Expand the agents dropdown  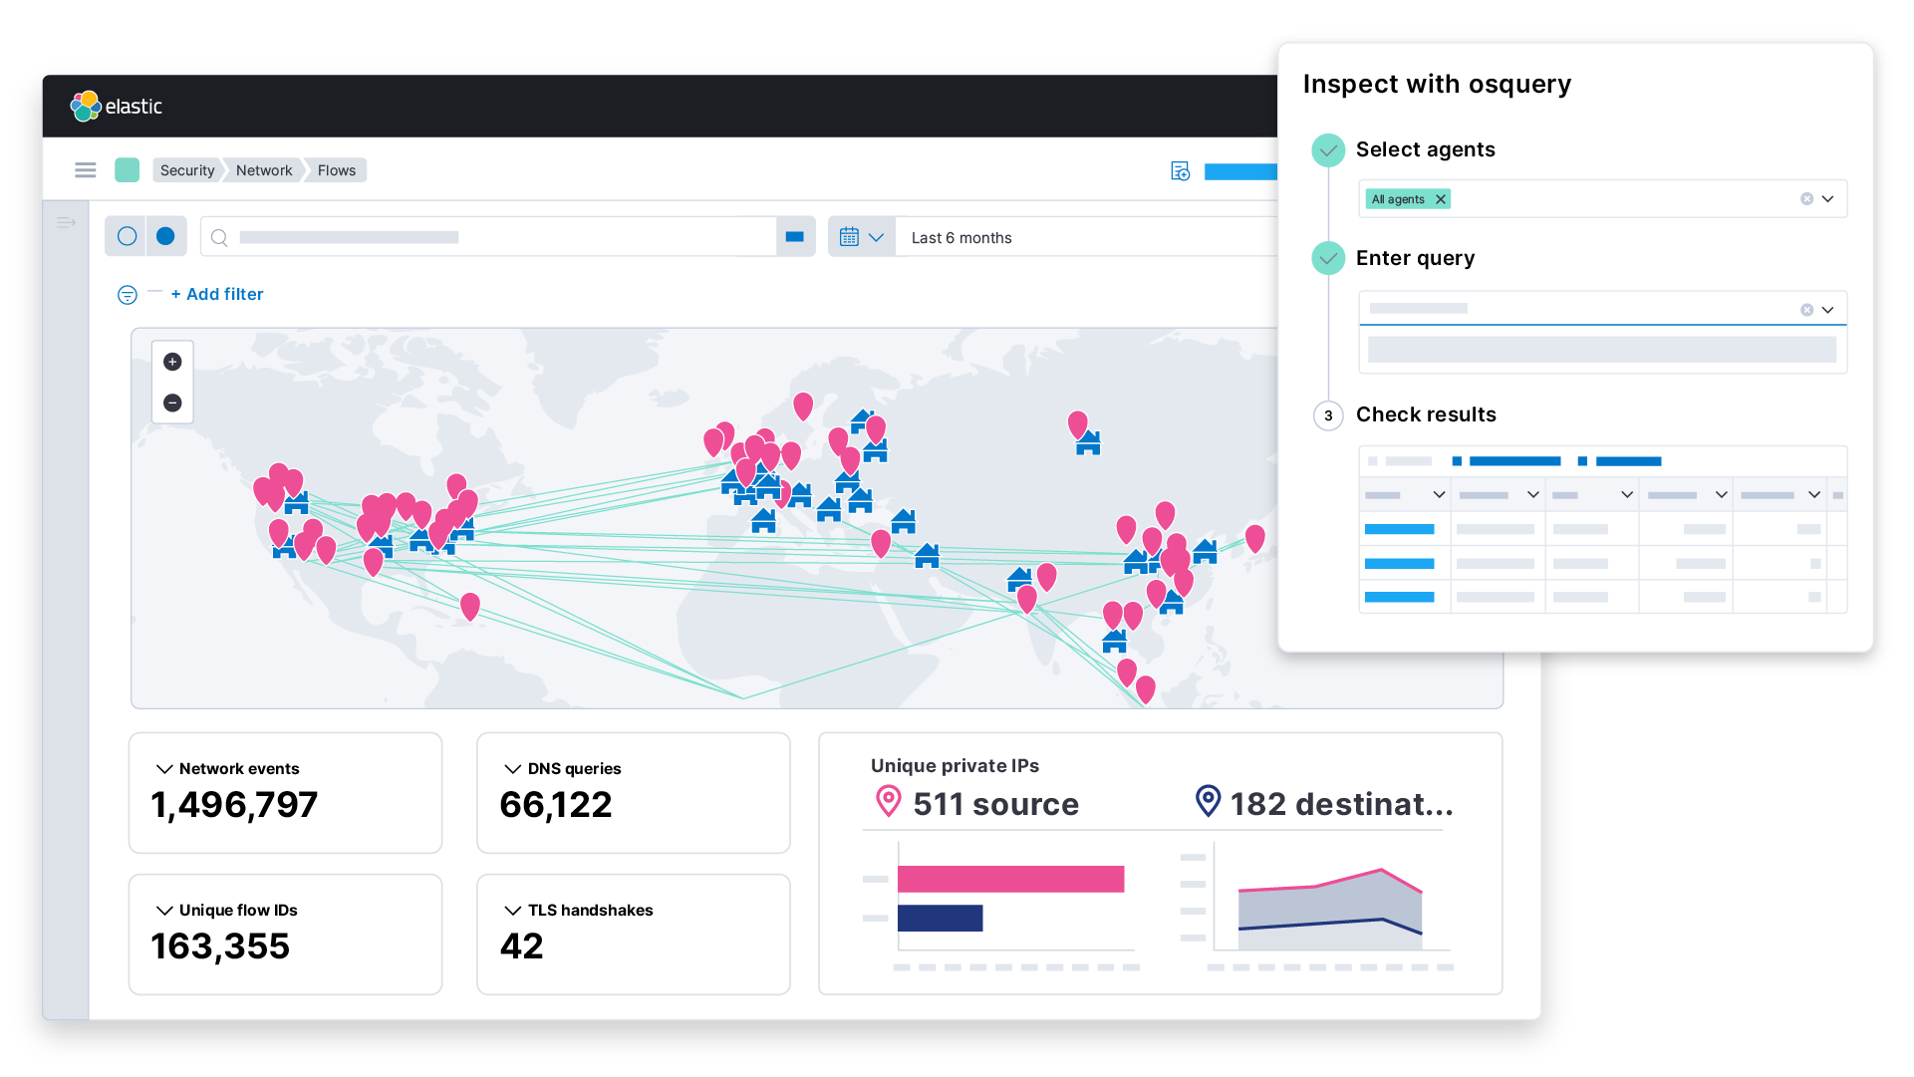pos(1828,199)
